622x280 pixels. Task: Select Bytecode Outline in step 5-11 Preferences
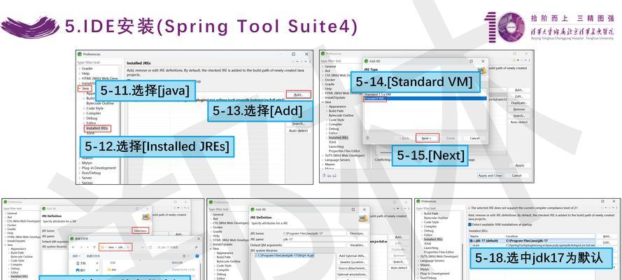100,103
